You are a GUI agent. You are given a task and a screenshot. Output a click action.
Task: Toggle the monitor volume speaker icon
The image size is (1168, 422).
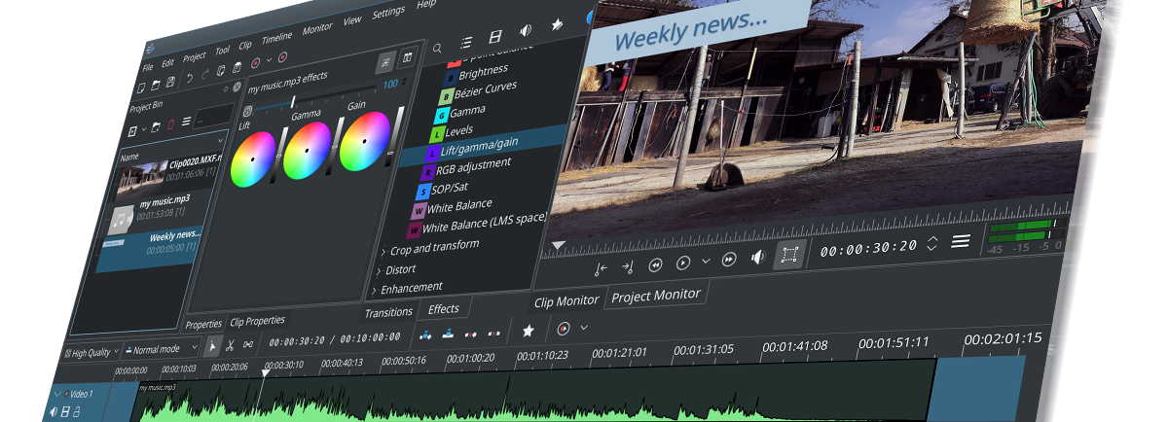(758, 257)
